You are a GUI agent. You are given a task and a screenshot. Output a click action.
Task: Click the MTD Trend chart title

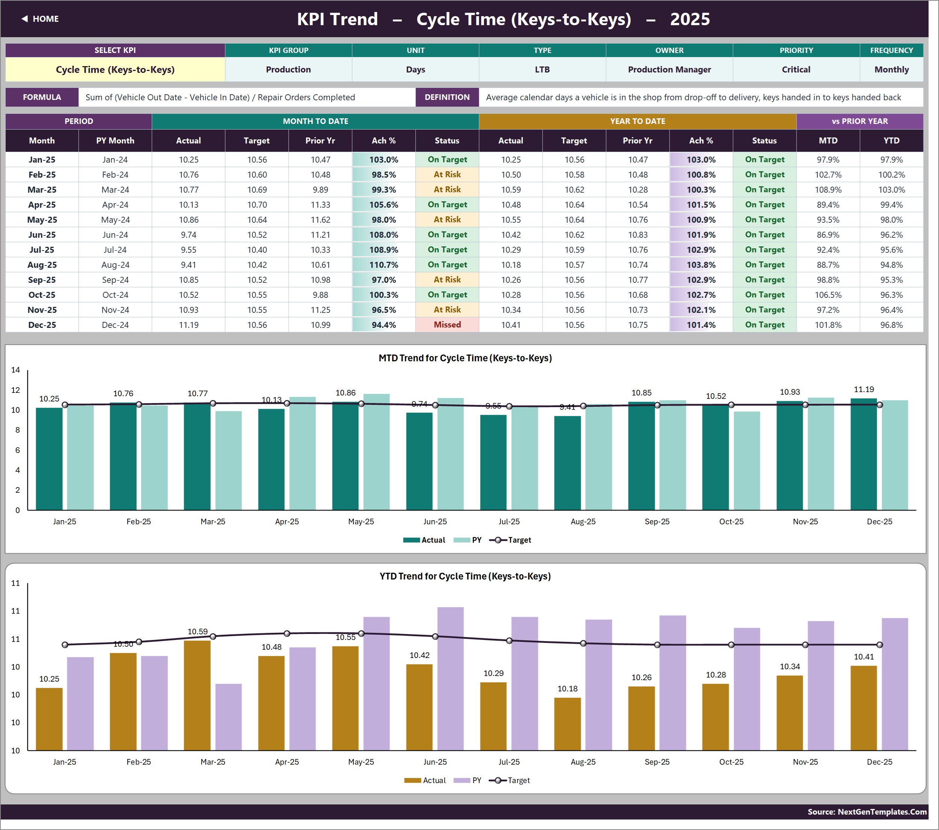click(465, 358)
